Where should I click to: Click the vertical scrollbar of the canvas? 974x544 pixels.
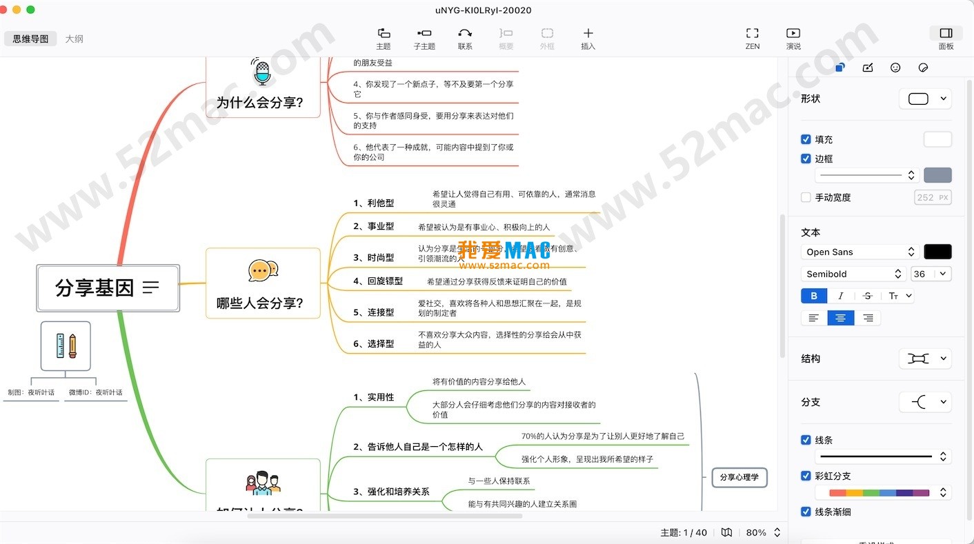pos(782,285)
